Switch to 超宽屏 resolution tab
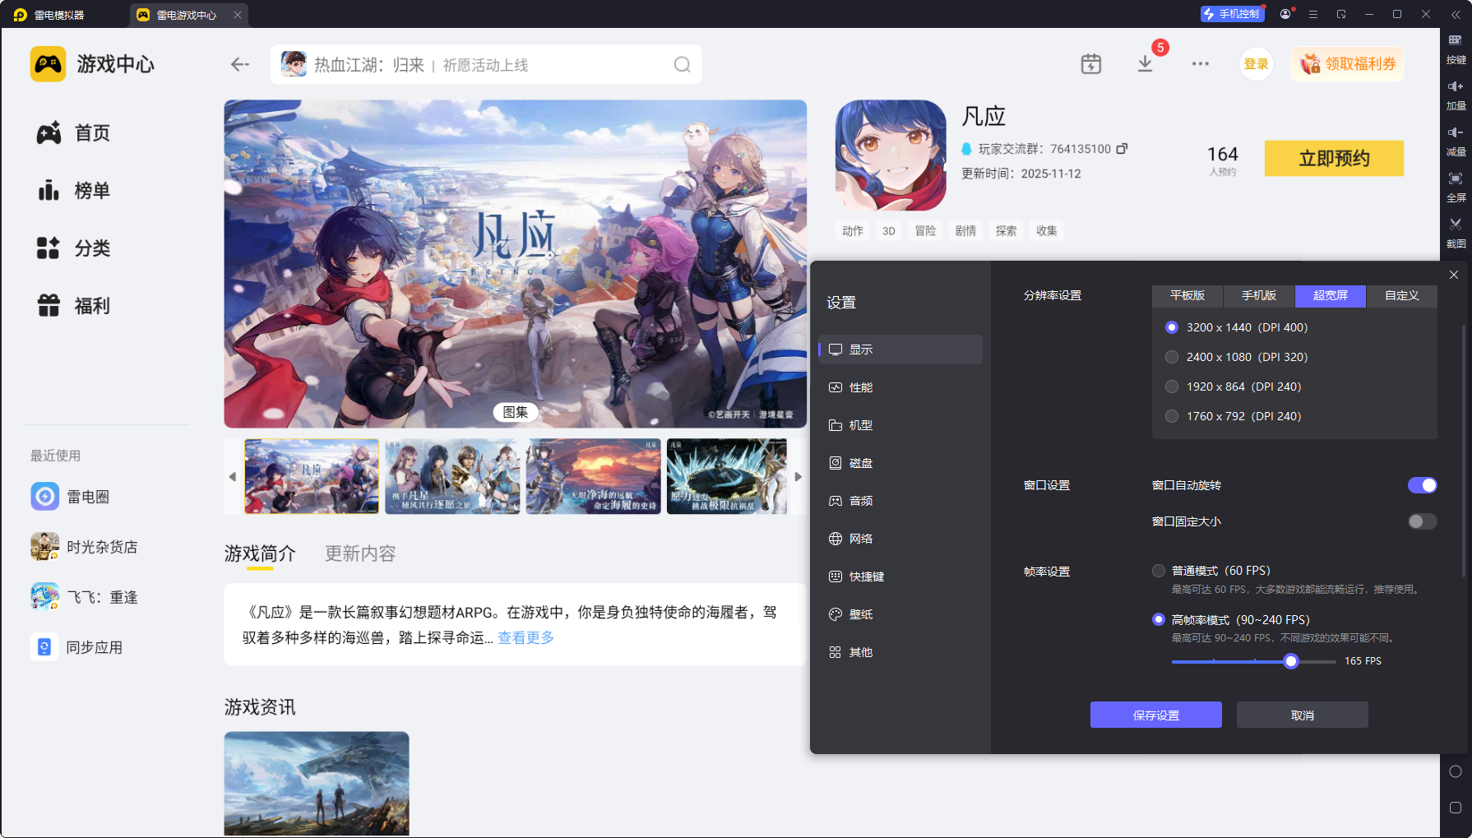This screenshot has width=1472, height=838. [x=1331, y=296]
